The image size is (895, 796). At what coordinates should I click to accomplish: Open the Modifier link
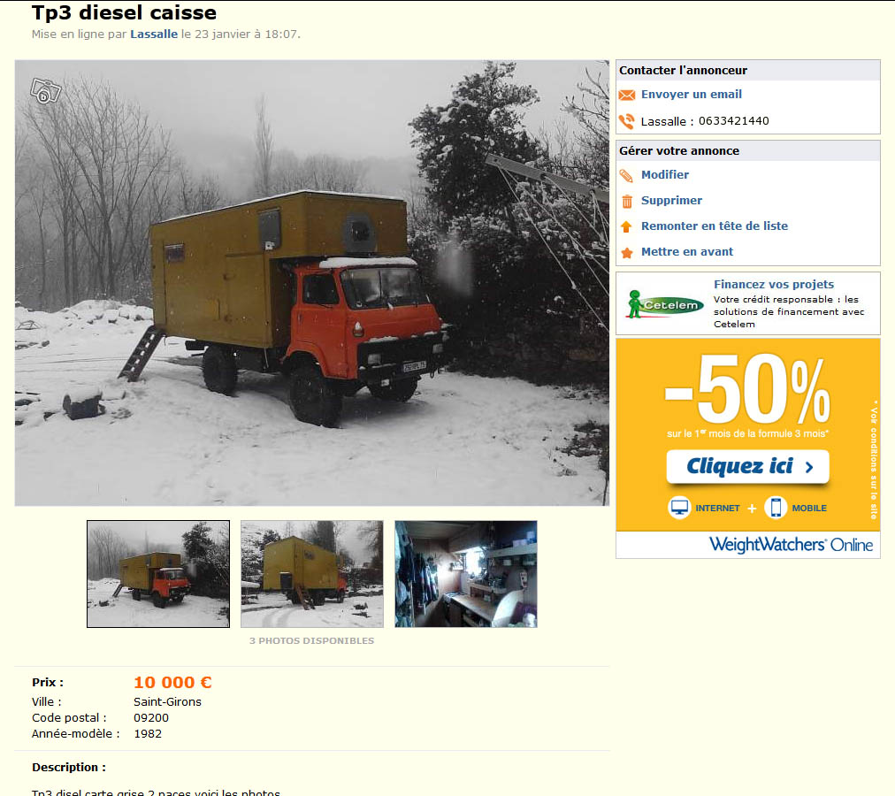point(665,175)
